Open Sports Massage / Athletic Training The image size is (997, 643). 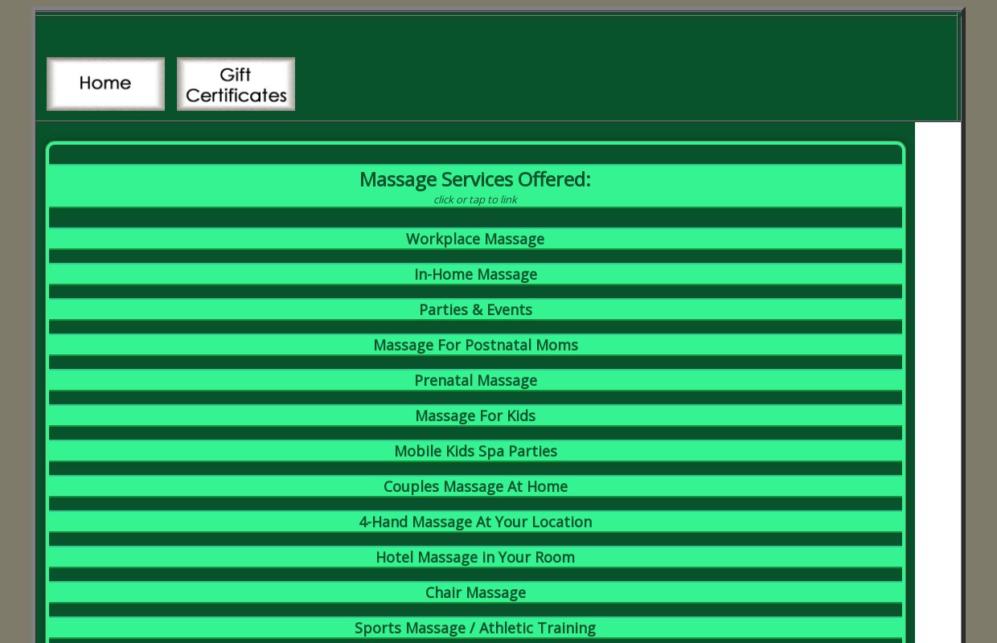pyautogui.click(x=475, y=628)
